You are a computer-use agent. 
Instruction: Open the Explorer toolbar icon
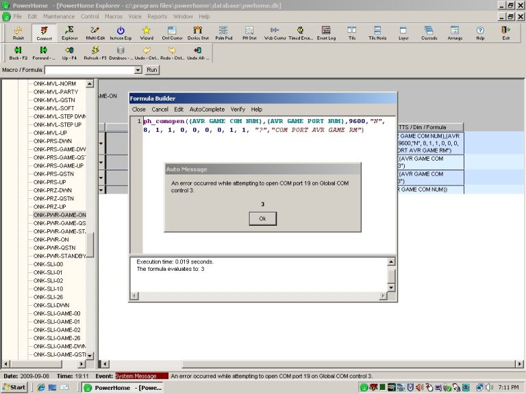69,33
